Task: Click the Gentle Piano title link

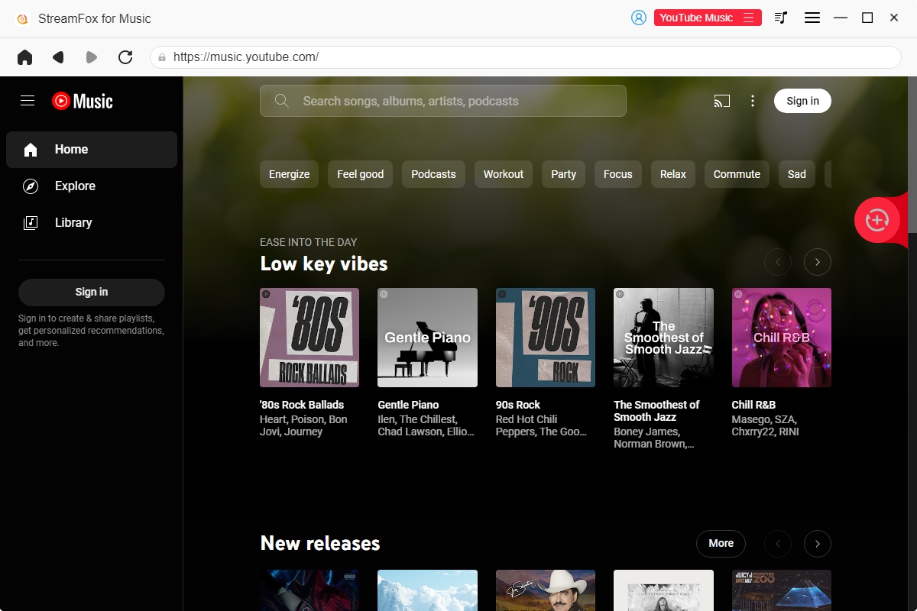Action: [408, 405]
